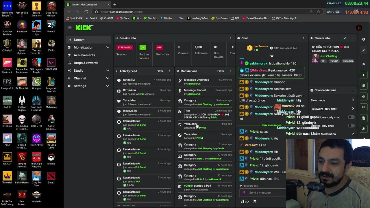Viewport: 370px width, 208px height.
Task: Click the Turkish language tag
Action: point(334,61)
